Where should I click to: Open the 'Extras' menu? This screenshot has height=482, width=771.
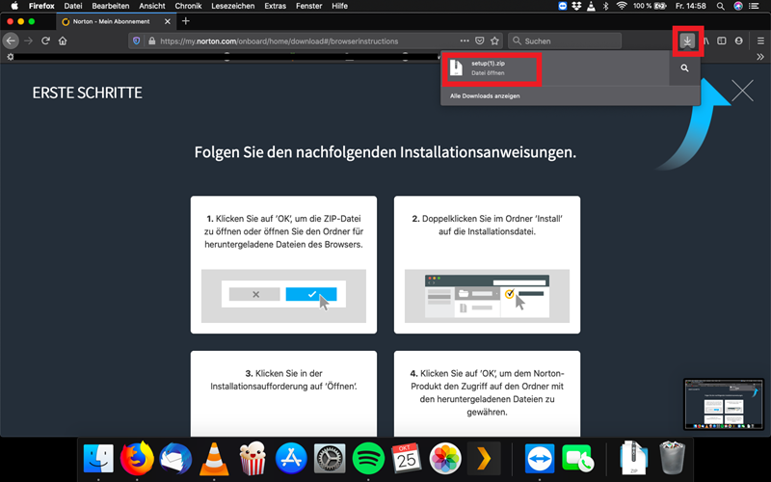[275, 6]
